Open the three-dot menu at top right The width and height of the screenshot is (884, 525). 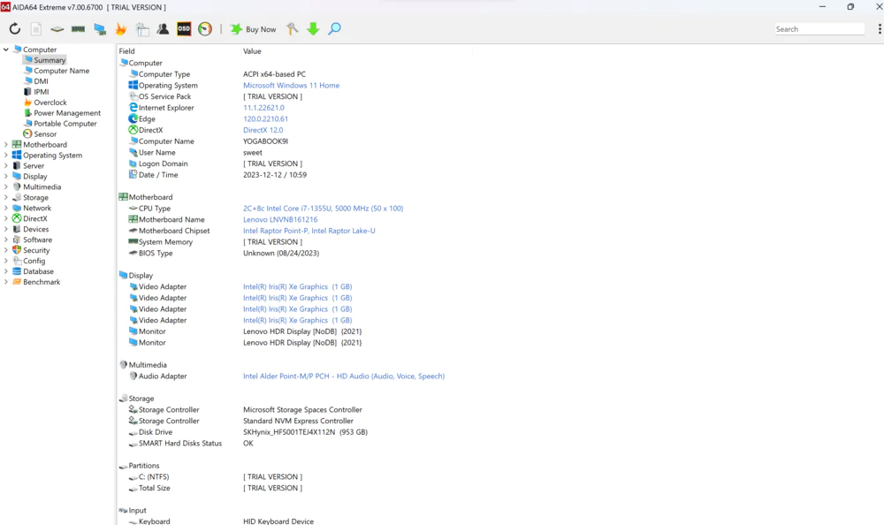(880, 29)
